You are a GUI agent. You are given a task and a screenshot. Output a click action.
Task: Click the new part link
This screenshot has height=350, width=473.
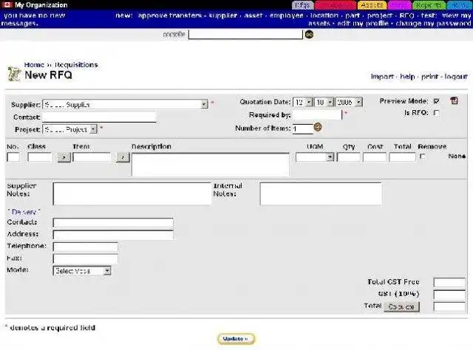point(353,16)
